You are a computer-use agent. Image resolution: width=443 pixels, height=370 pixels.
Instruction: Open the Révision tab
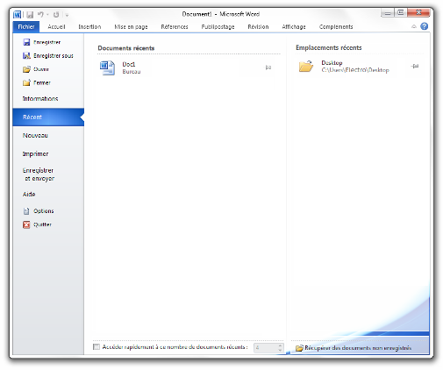(x=258, y=27)
